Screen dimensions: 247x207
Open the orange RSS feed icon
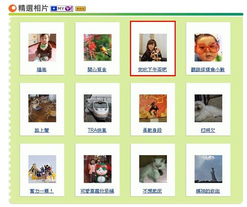tap(81, 9)
